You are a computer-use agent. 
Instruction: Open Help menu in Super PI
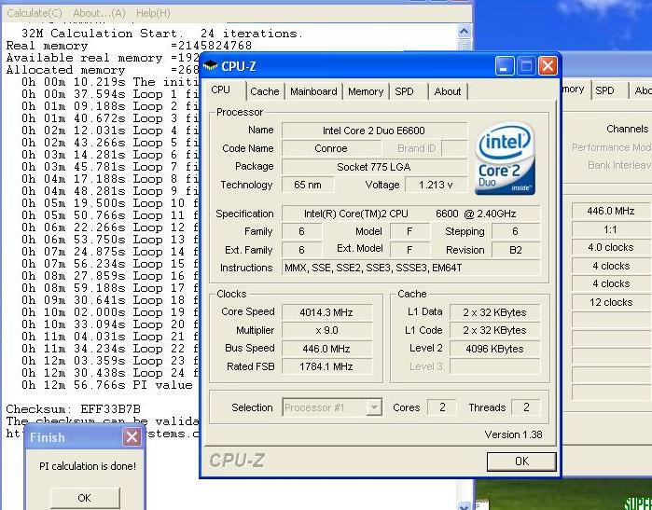pyautogui.click(x=153, y=13)
